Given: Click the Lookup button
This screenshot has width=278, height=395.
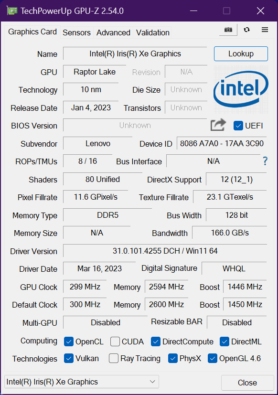Looking at the screenshot, I should pos(241,53).
